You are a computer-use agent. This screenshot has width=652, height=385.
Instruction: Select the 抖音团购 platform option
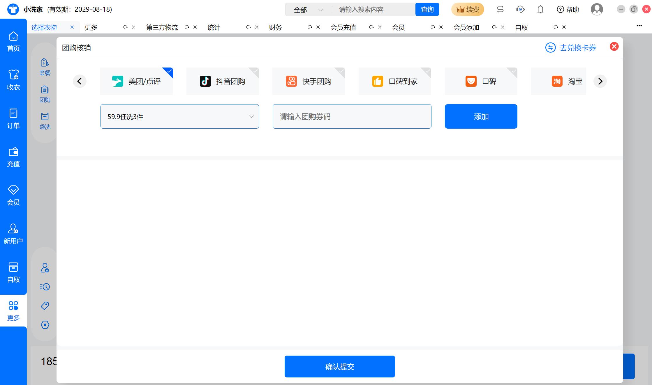coord(223,81)
